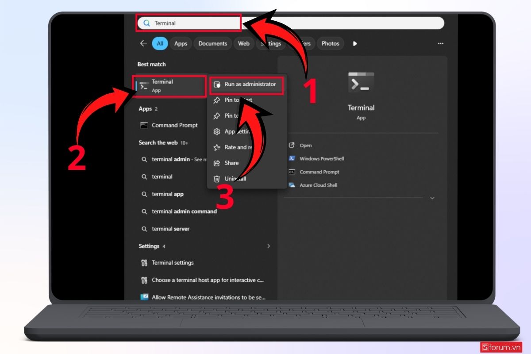Image resolution: width=531 pixels, height=354 pixels.
Task: Click the Share icon in the context menu
Action: [x=217, y=163]
